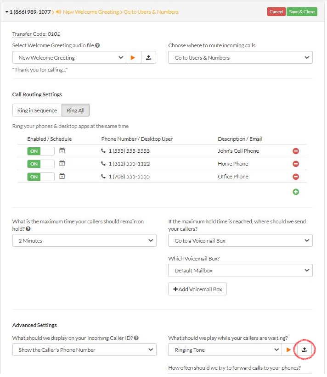This screenshot has height=377, width=327.
Task: Expand the Default Mailbox voicemail dropdown
Action: point(240,271)
